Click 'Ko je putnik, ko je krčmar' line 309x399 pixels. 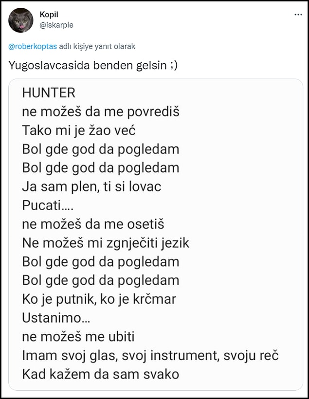click(99, 299)
